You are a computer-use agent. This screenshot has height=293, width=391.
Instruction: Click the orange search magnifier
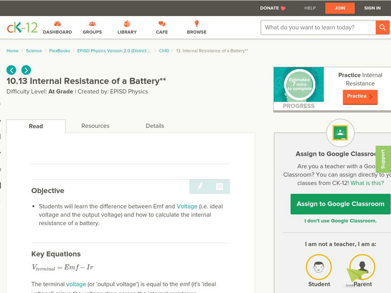click(x=381, y=27)
